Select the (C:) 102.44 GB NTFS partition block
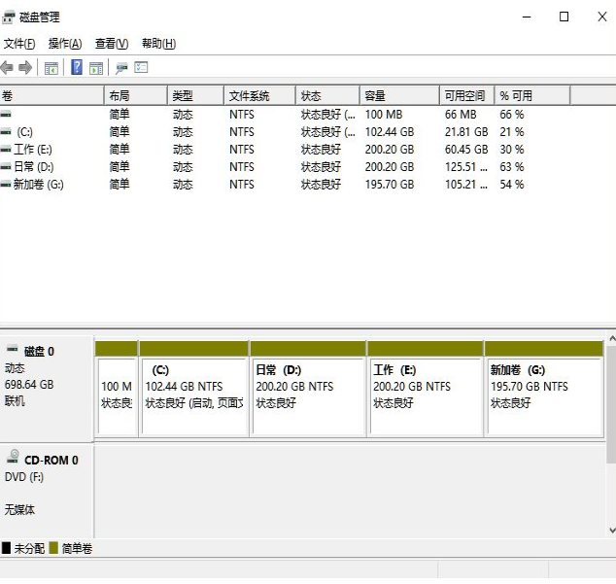 [194, 389]
